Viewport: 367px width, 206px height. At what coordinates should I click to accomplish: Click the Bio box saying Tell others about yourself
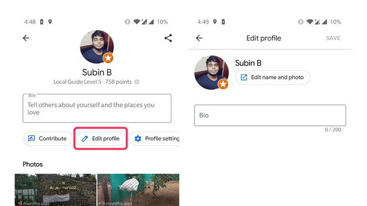[x=97, y=108]
